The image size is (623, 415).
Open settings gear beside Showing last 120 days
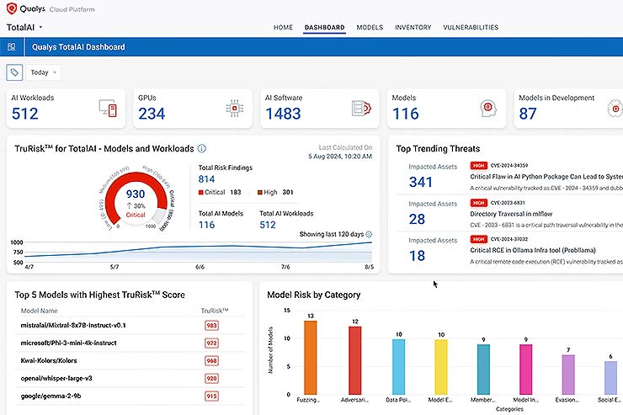tap(369, 234)
